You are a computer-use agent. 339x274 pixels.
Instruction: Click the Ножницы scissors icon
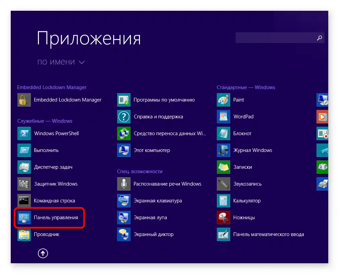(x=224, y=218)
